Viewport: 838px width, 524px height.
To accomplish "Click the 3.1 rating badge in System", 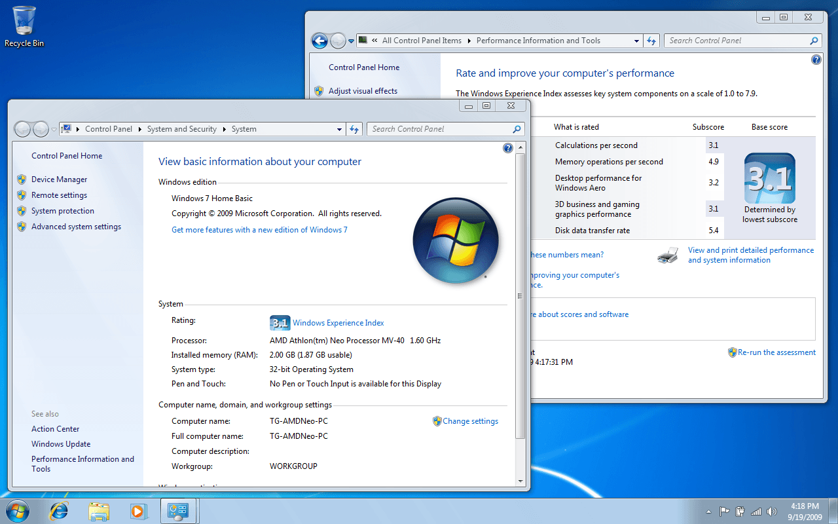I will click(280, 323).
